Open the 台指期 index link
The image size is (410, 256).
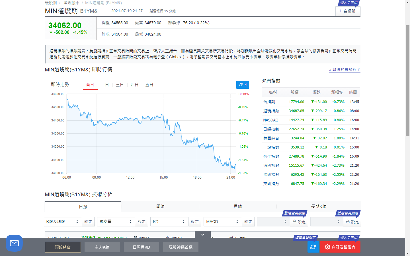pos(269,102)
